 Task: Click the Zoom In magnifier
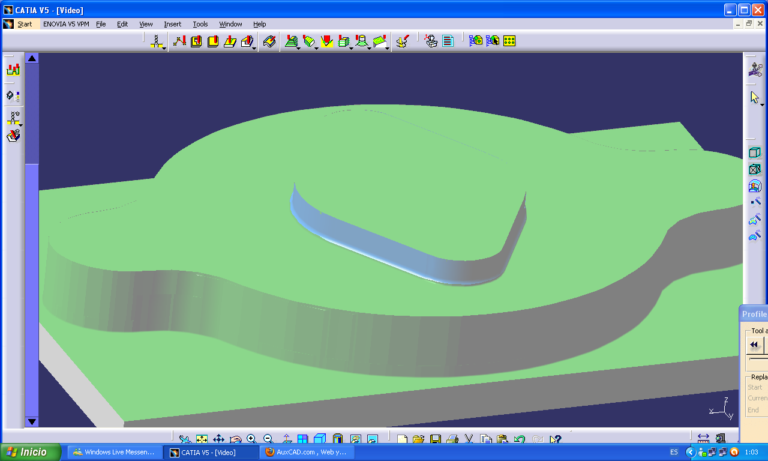coord(251,439)
